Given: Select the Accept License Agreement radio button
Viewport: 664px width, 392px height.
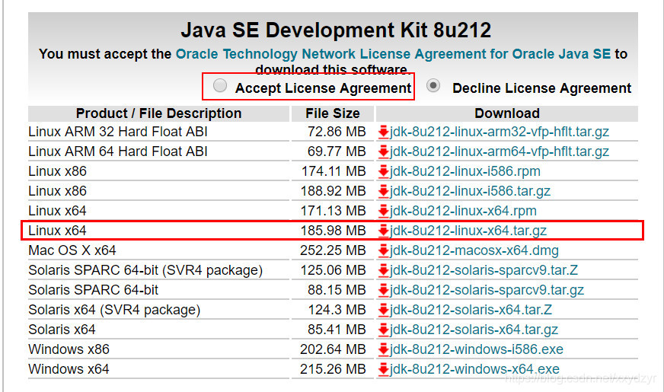Looking at the screenshot, I should [220, 85].
